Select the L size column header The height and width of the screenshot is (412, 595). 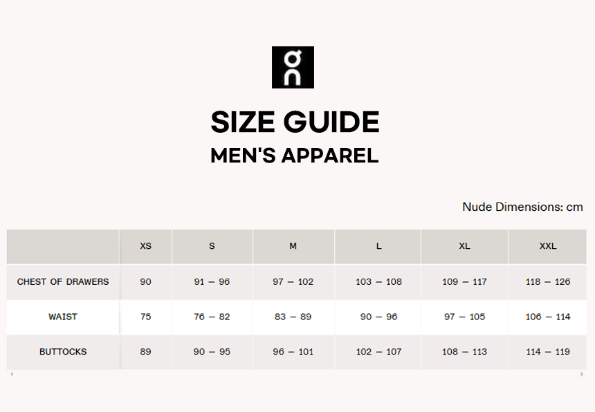pyautogui.click(x=378, y=246)
